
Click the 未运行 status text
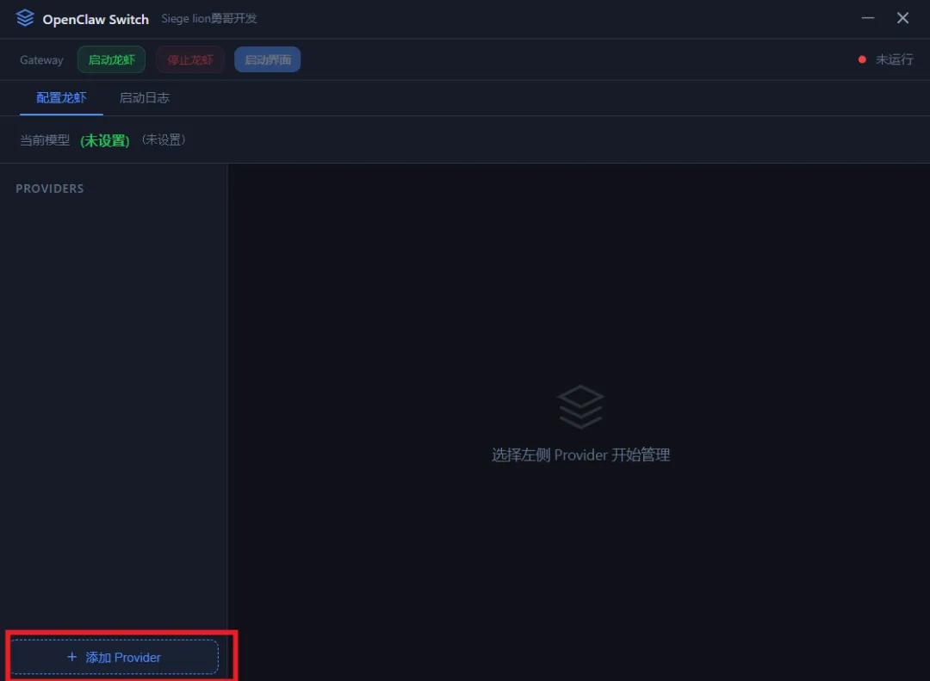895,59
